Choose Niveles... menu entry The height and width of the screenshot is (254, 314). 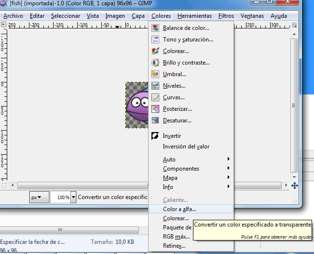pyautogui.click(x=191, y=86)
